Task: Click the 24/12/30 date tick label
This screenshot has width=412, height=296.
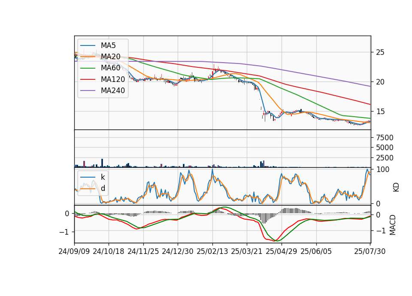Action: 178,251
